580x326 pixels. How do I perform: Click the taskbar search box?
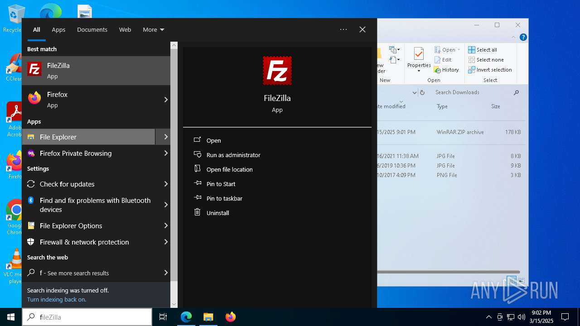(x=87, y=317)
